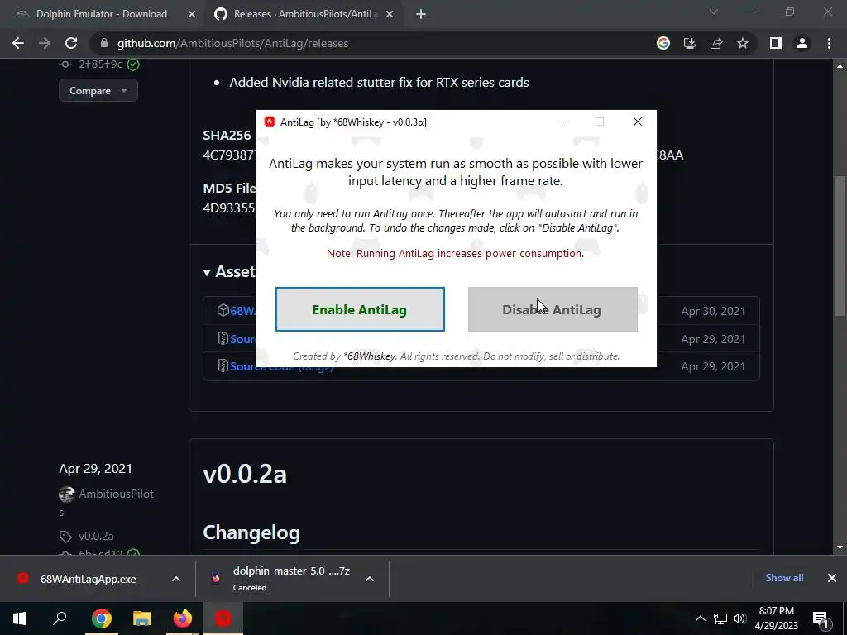
Task: Open Chrome from the taskbar
Action: coord(101,618)
